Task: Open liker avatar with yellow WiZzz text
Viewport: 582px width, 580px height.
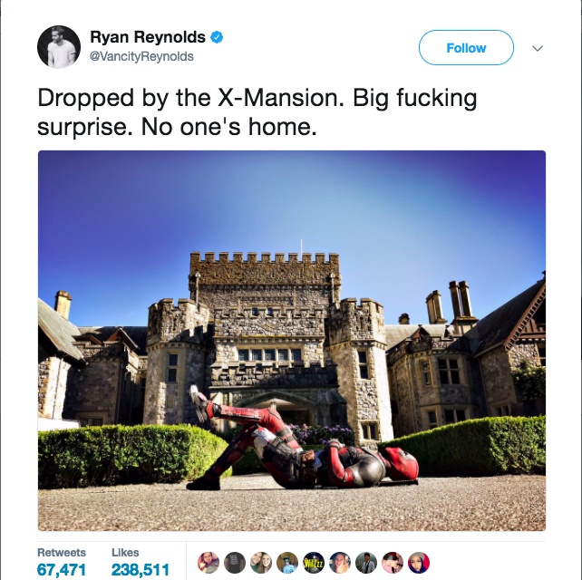Action: (x=314, y=563)
